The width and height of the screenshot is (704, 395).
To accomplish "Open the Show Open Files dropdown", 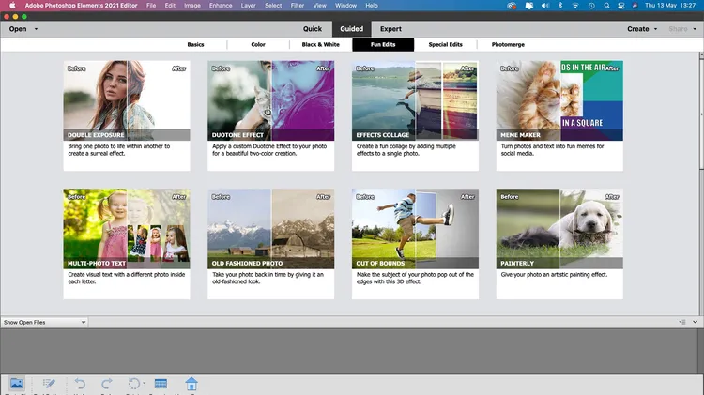I will pos(44,322).
